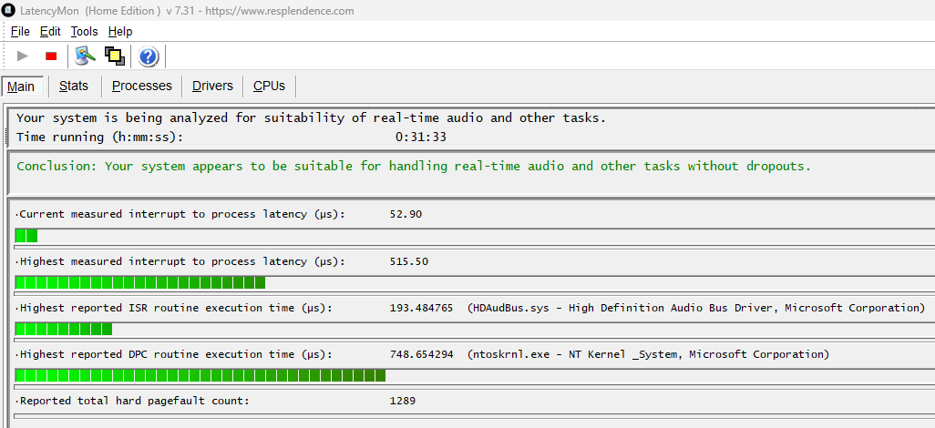Click the overlapping windows toolbar icon
The height and width of the screenshot is (428, 935).
click(x=115, y=56)
